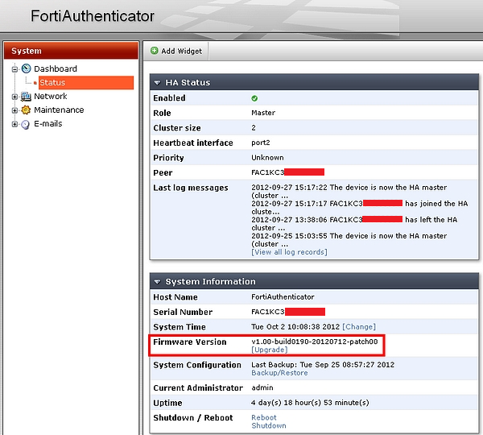Click the Priority value Unknown
This screenshot has width=483, height=435.
tap(267, 158)
